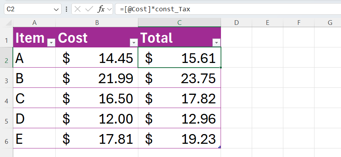Select the total cell 15.61
Screen dimensions: 341x157
pos(179,58)
